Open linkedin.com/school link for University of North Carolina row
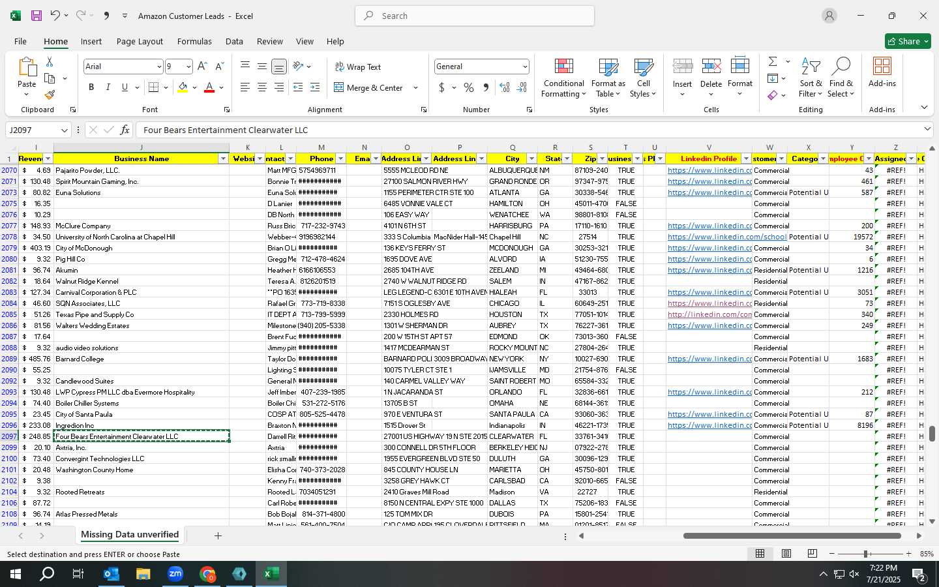The width and height of the screenshot is (939, 587). click(727, 237)
